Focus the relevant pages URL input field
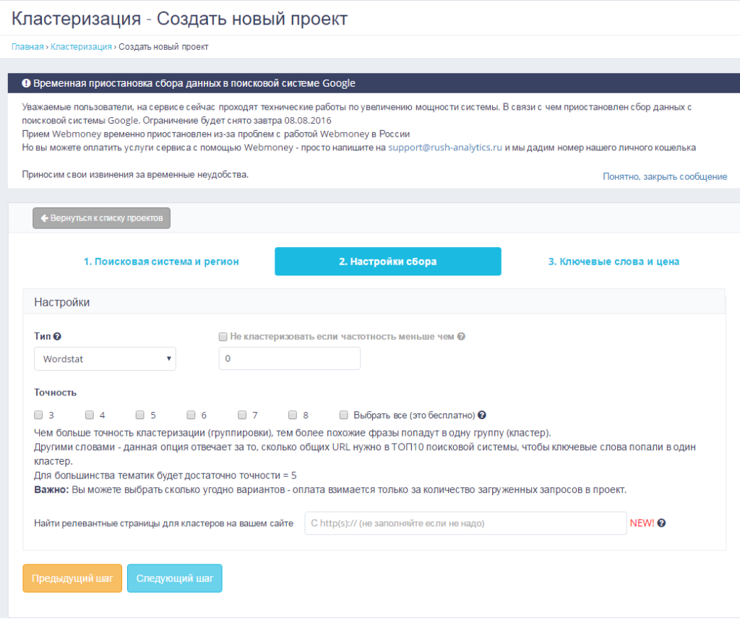 point(465,523)
